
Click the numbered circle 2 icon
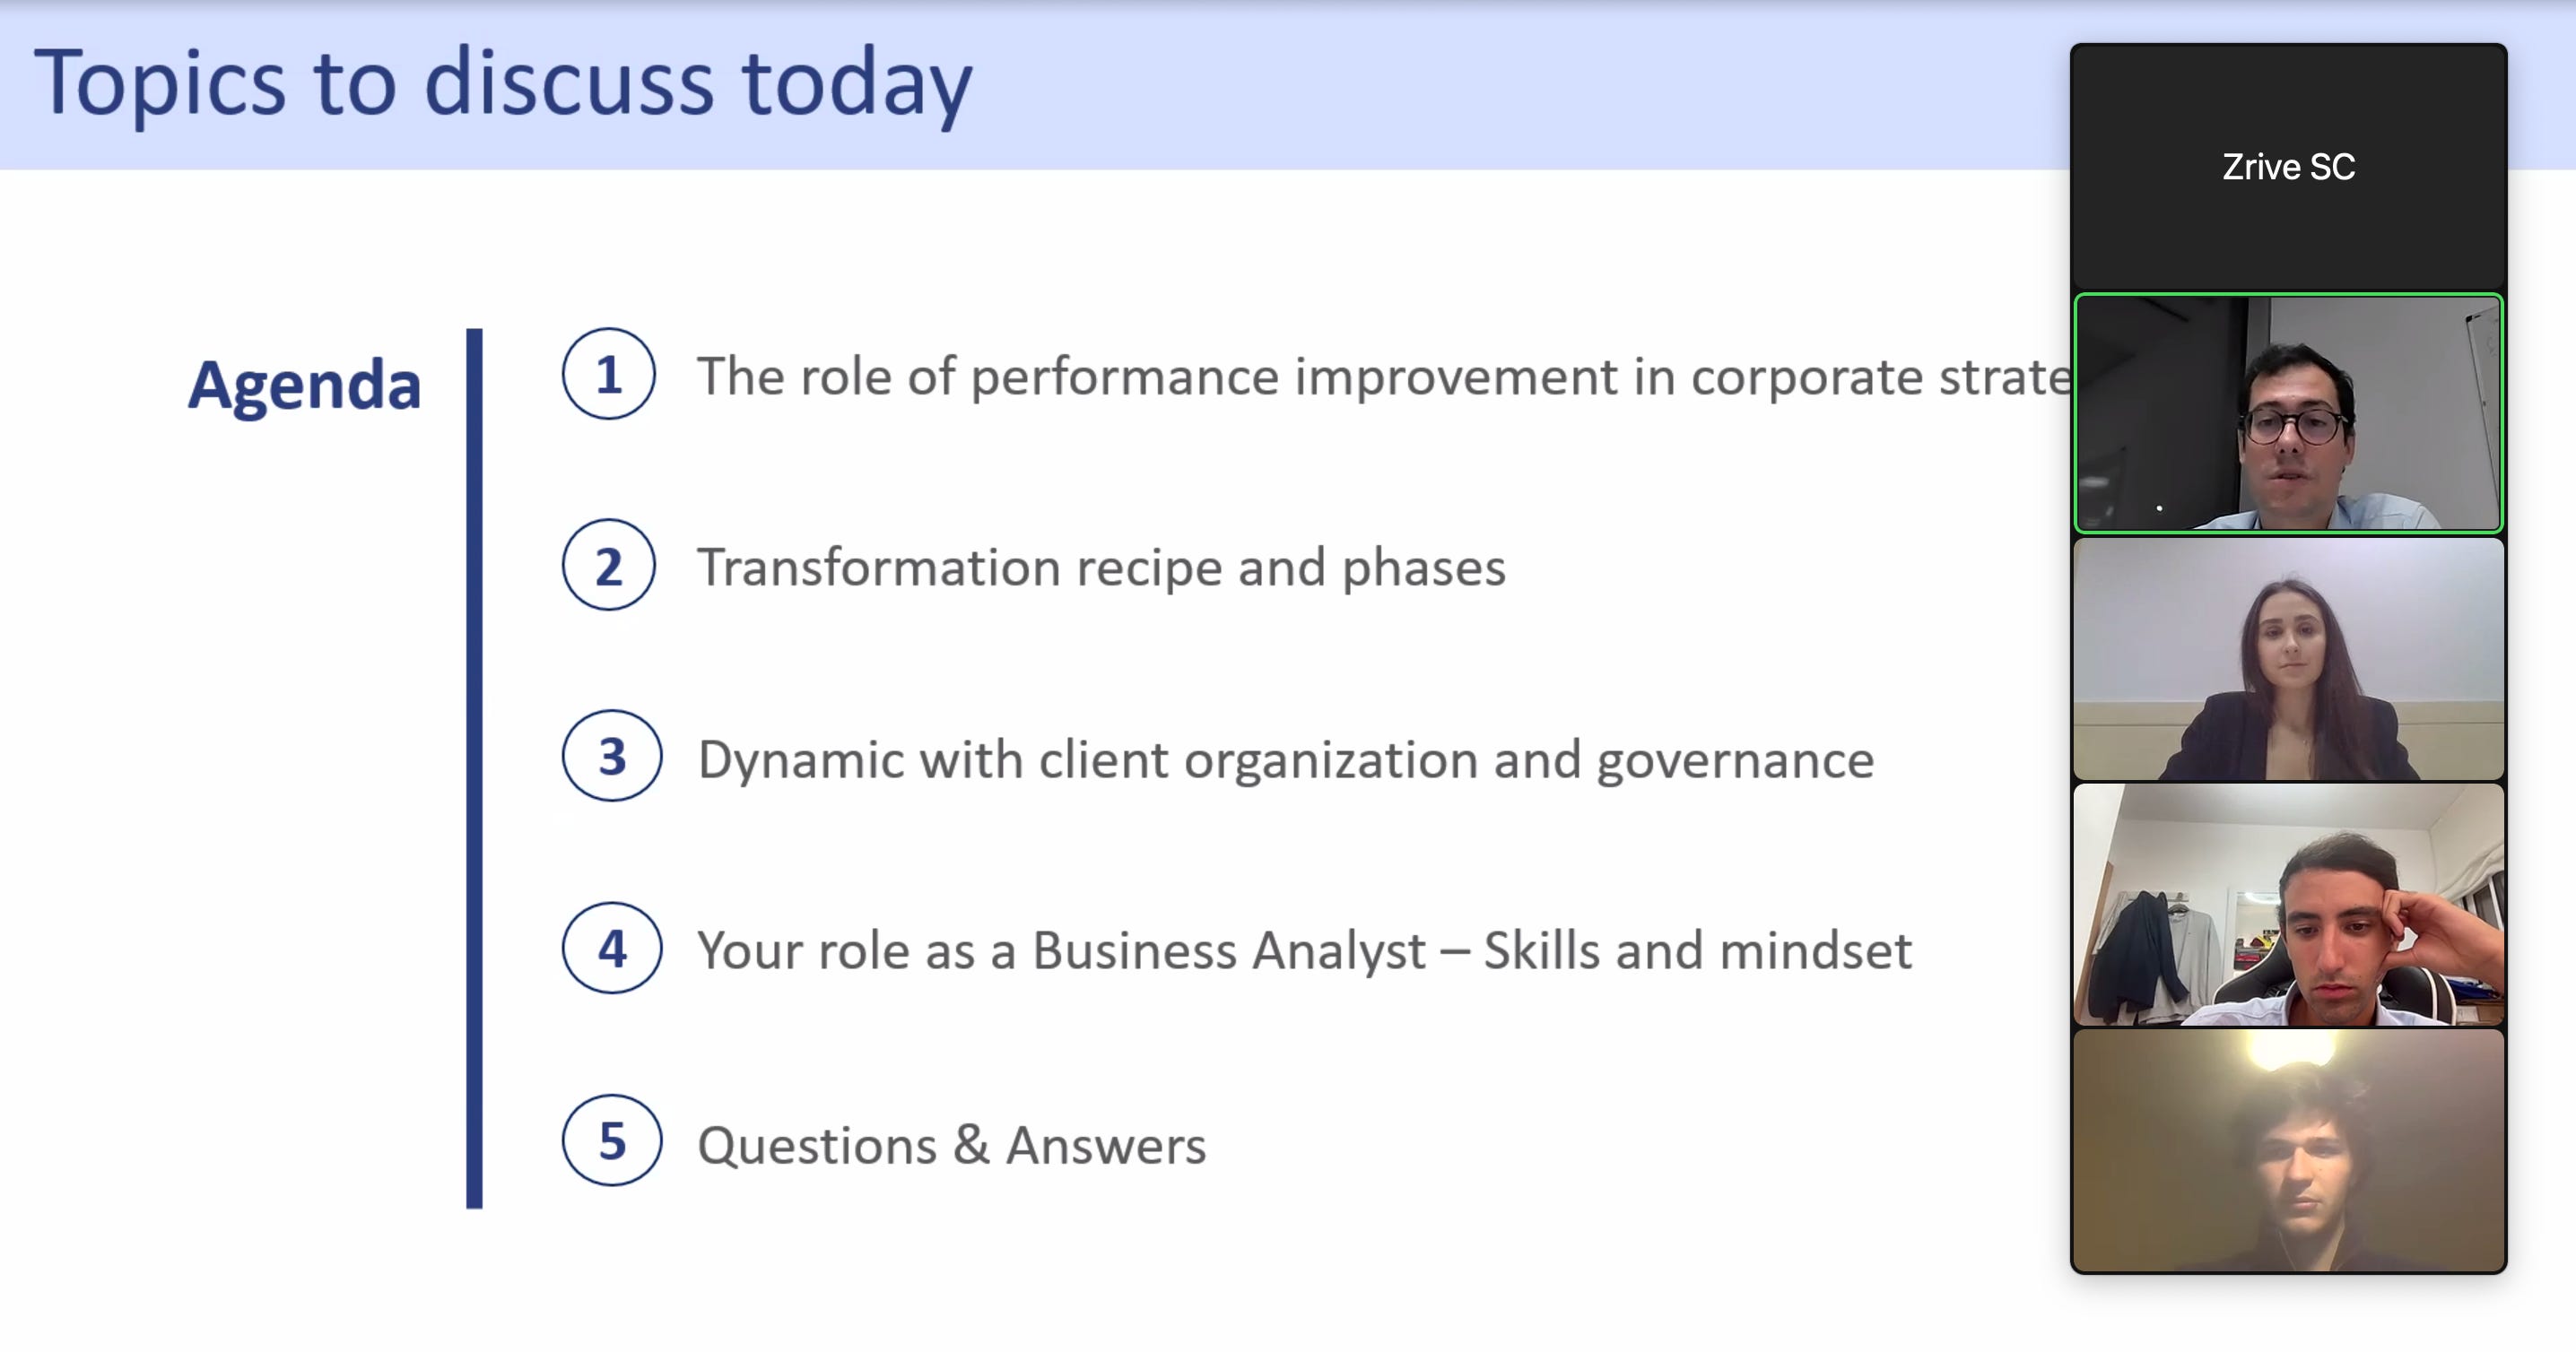tap(608, 566)
